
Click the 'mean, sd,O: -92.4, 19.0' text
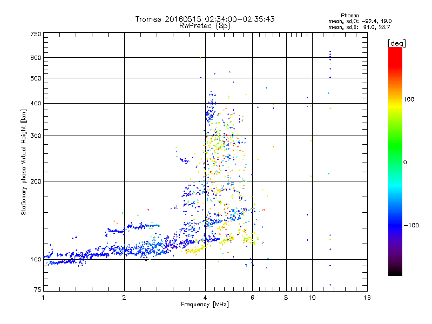(x=360, y=21)
